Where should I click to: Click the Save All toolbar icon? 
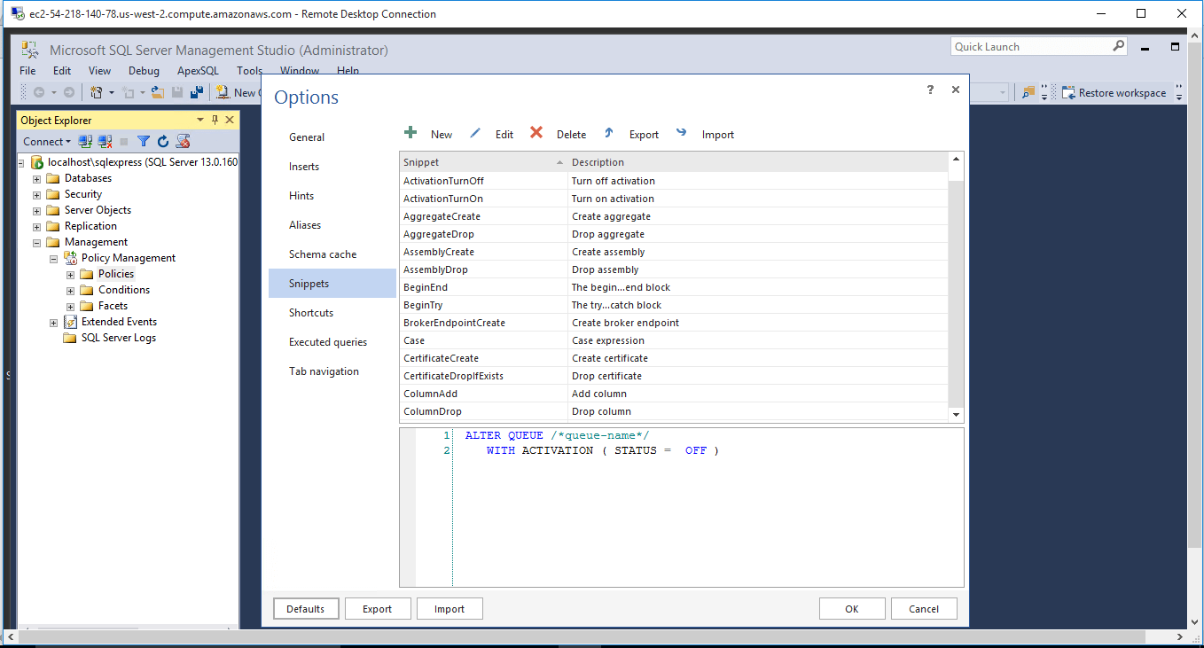tap(197, 92)
